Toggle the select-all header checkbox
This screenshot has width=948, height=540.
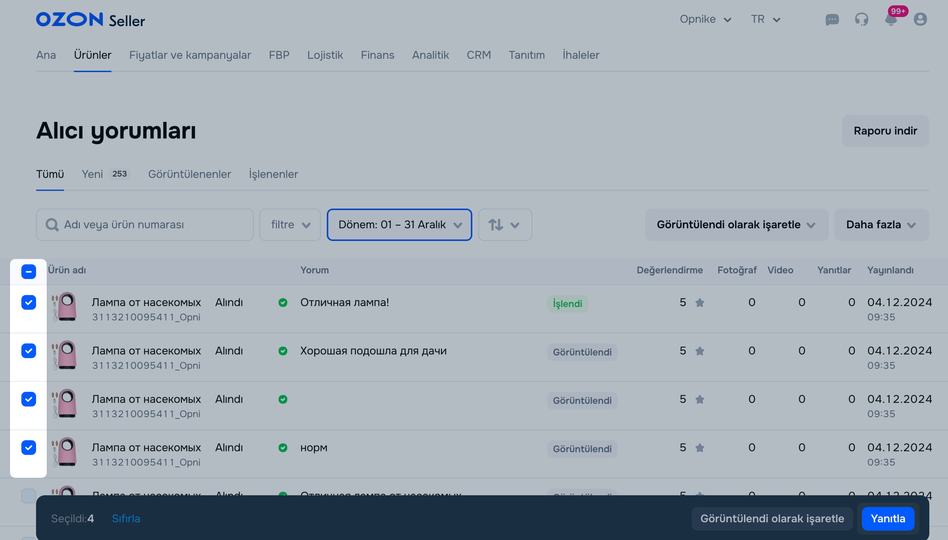tap(29, 271)
